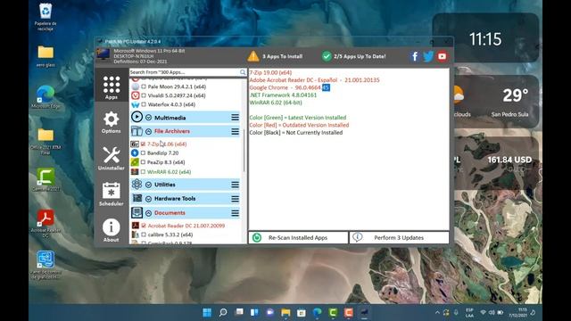571x321 pixels.
Task: Collapse the Documents category chevron
Action: 149,213
